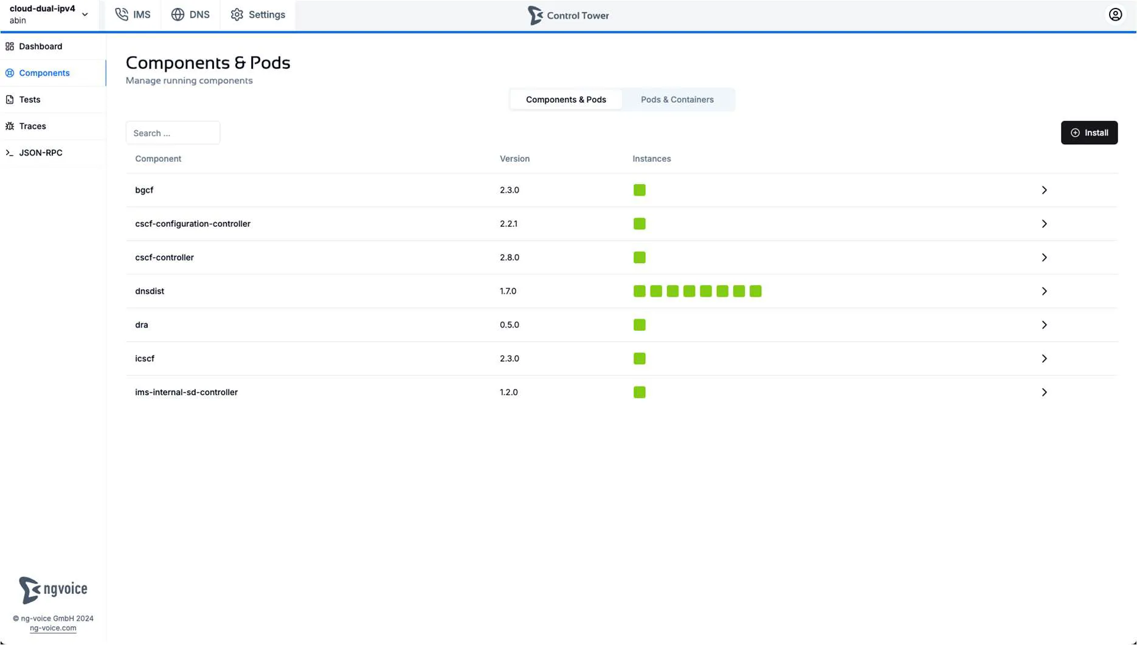This screenshot has height=645, width=1137.
Task: Open Tests in the sidebar
Action: pyautogui.click(x=53, y=100)
